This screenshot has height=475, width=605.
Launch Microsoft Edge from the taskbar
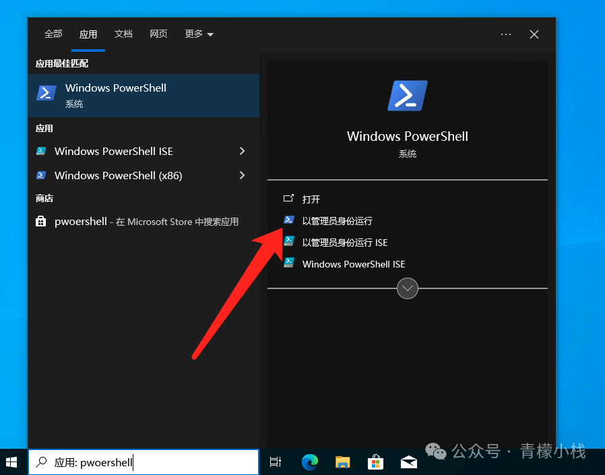(309, 462)
